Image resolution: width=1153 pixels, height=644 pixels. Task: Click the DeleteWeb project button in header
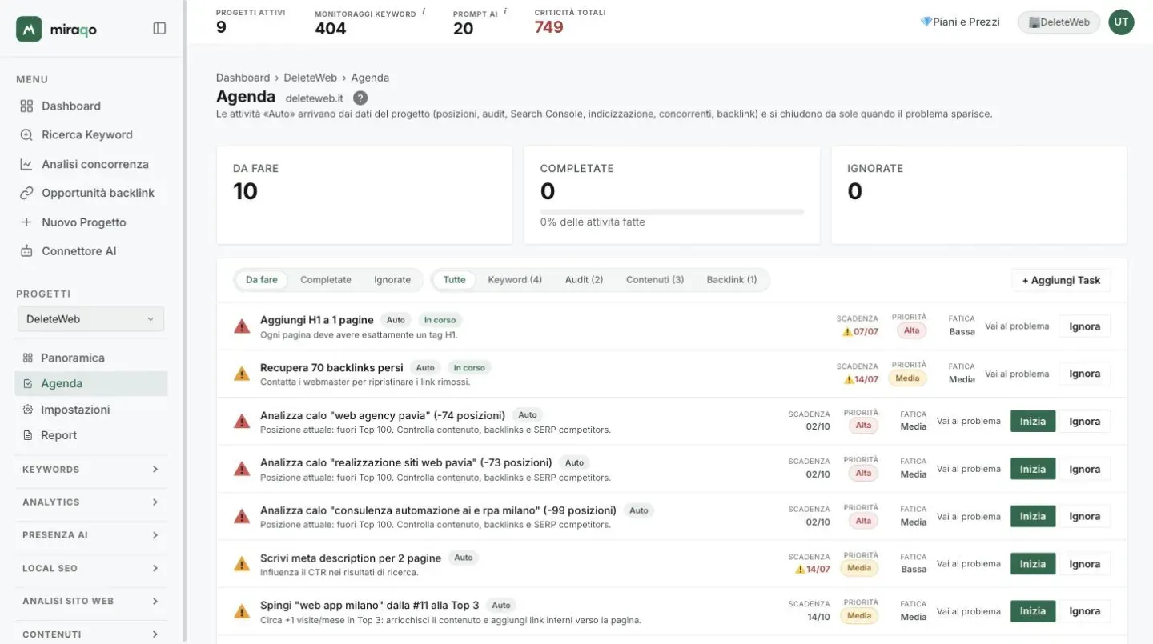tap(1059, 22)
